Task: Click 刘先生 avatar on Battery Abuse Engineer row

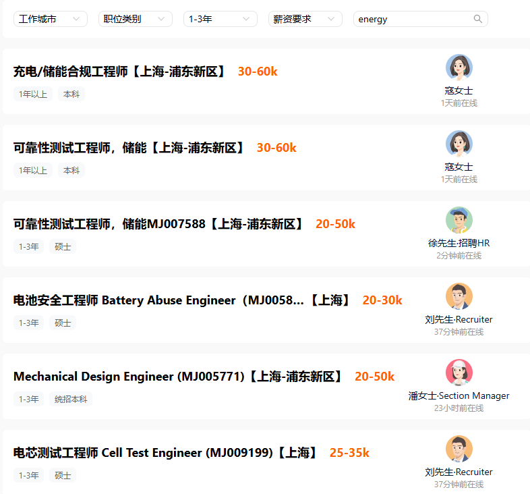Action: click(x=459, y=296)
